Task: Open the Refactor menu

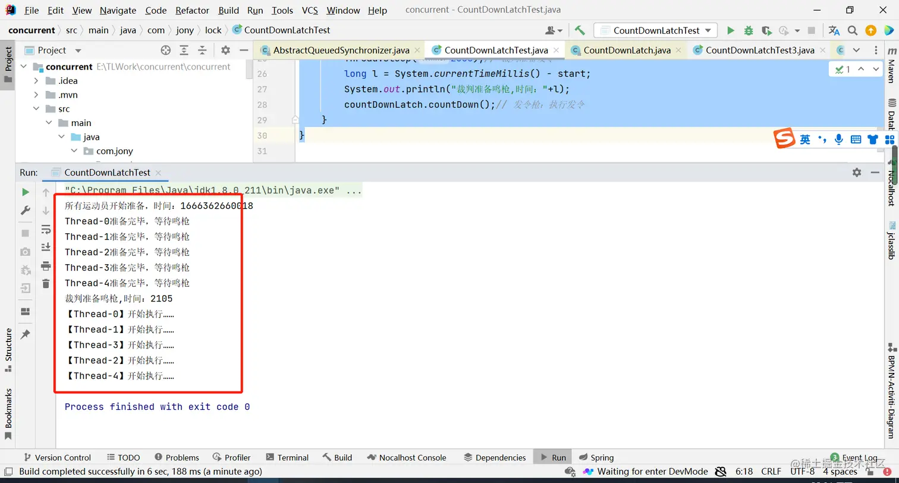Action: click(x=192, y=10)
